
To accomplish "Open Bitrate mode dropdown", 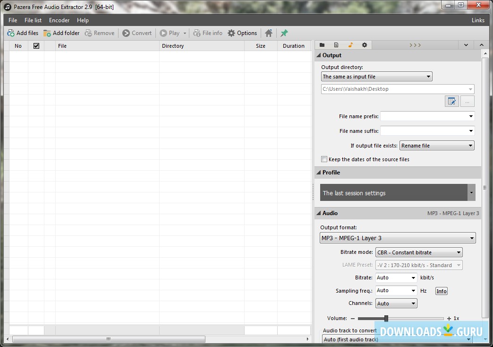I will click(419, 252).
